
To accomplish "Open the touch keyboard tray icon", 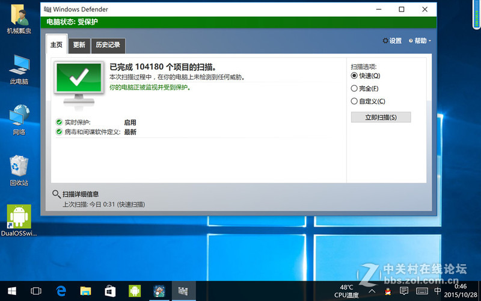I will pos(422,291).
